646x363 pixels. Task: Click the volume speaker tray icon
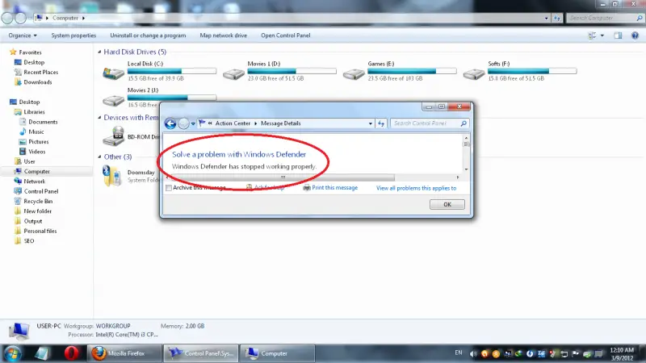[473, 353]
